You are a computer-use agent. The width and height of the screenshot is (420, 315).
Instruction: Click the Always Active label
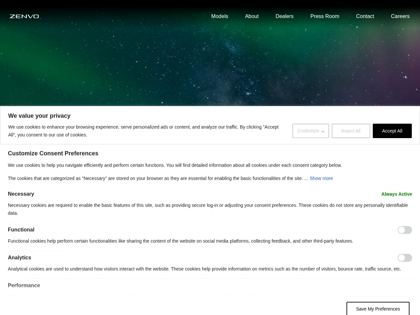(396, 194)
